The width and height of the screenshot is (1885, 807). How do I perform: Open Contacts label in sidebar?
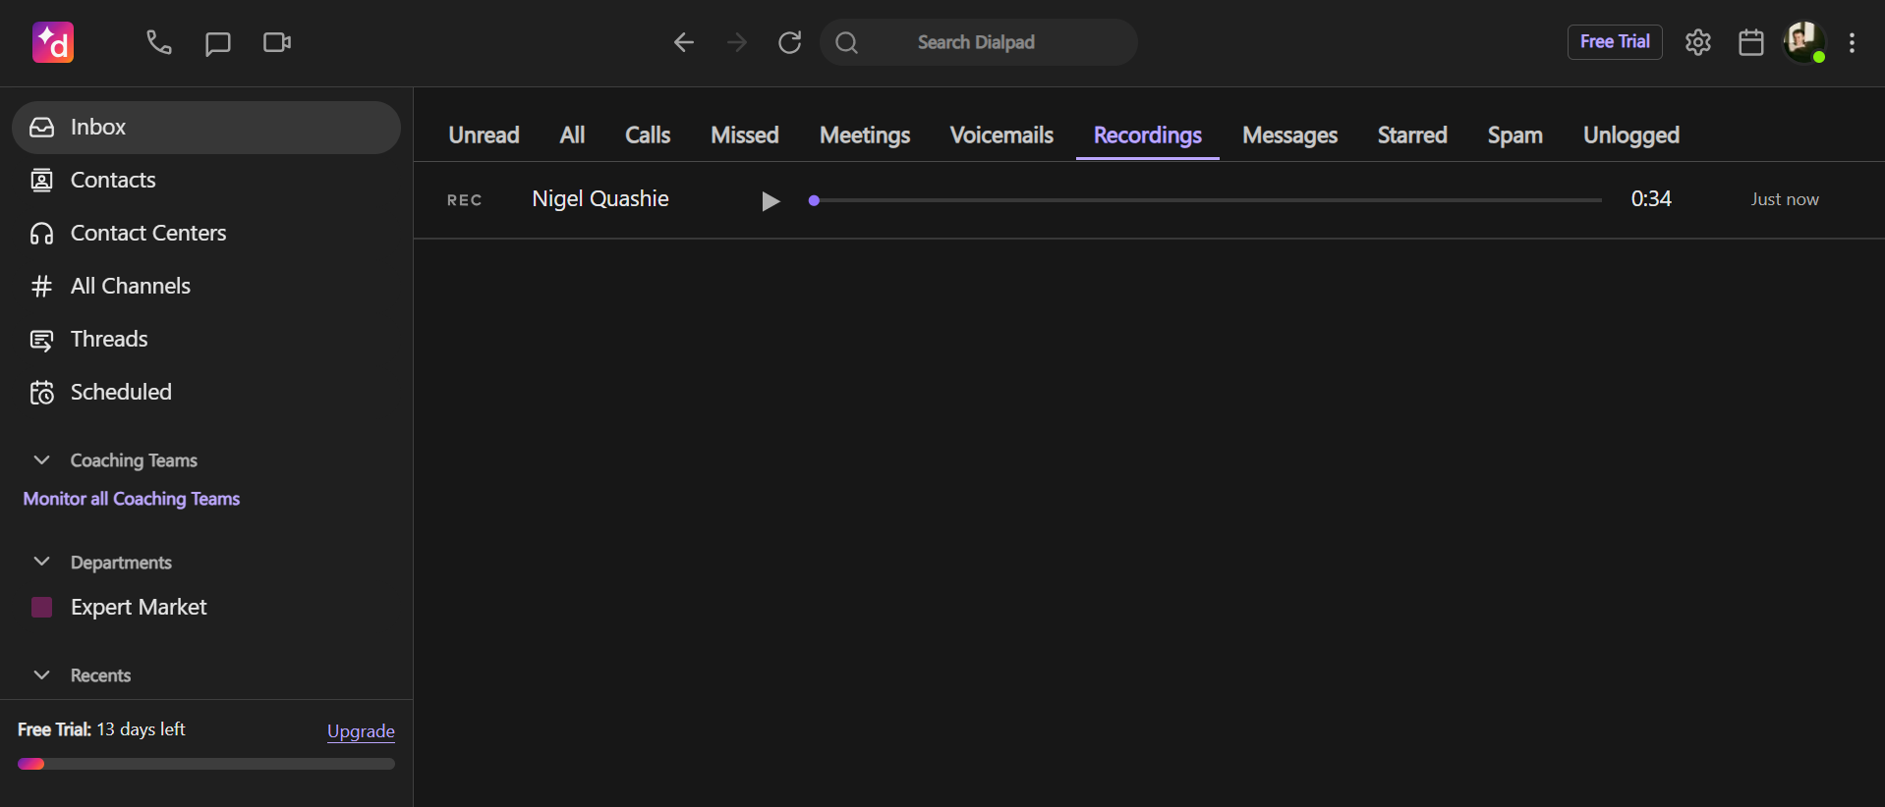(x=113, y=181)
